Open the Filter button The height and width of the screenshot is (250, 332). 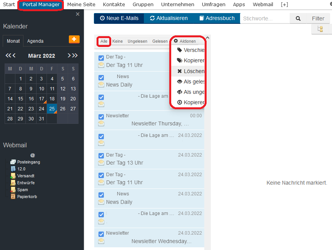coord(318,18)
